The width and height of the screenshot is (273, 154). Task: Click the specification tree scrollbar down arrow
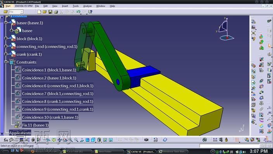tap(2, 134)
